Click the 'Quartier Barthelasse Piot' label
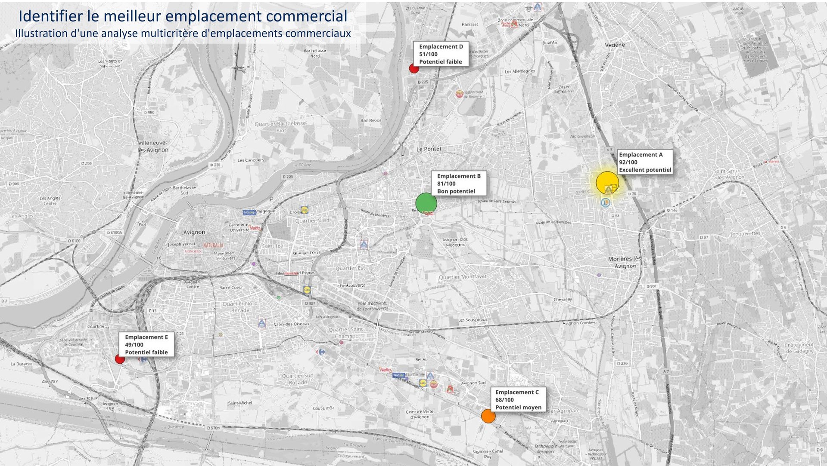Image resolution: width=827 pixels, height=466 pixels. pos(280,127)
